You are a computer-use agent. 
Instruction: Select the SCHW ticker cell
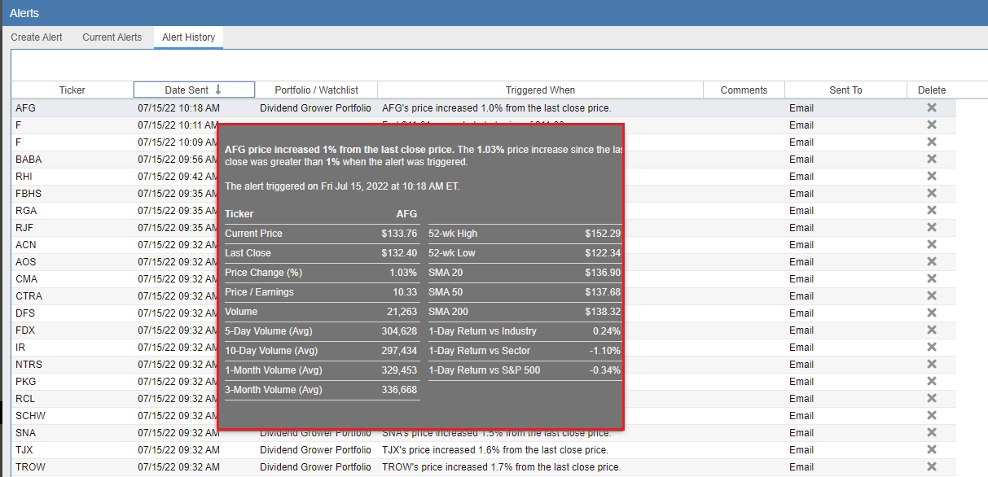[30, 415]
